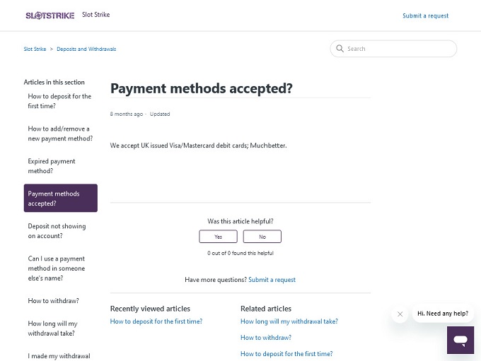Open 'Submit a request' in header

coord(425,16)
